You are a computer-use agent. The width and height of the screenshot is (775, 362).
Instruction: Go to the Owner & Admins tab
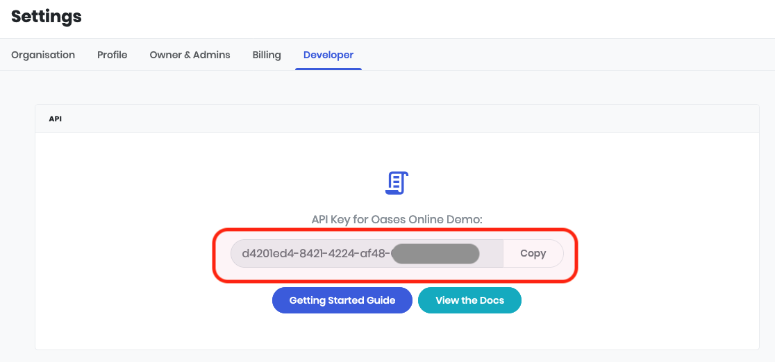pyautogui.click(x=190, y=55)
